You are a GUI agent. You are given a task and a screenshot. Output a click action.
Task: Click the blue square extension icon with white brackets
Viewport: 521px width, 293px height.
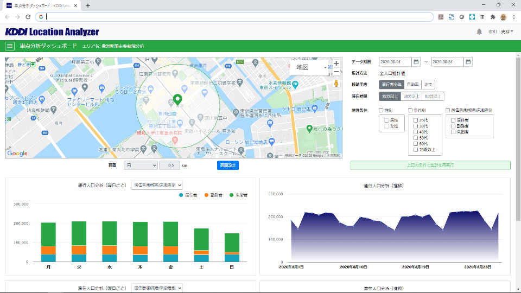click(472, 17)
